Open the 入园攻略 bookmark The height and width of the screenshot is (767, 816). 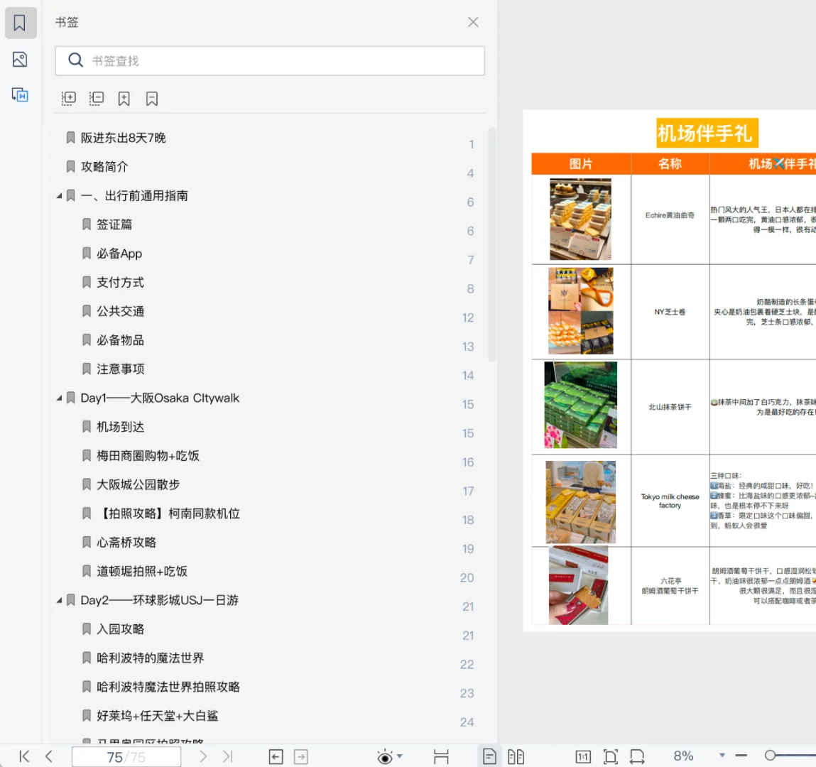pos(120,629)
